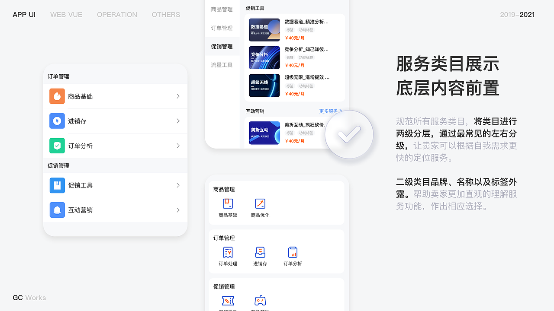Open the 更多服务 link
Viewport: 554px width, 311px height.
click(x=331, y=111)
